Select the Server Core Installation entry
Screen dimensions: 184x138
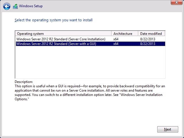click(x=90, y=39)
